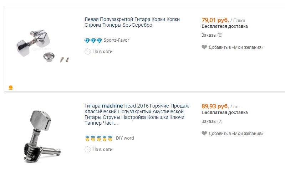Click the 89,93 руб. price

pyautogui.click(x=215, y=106)
